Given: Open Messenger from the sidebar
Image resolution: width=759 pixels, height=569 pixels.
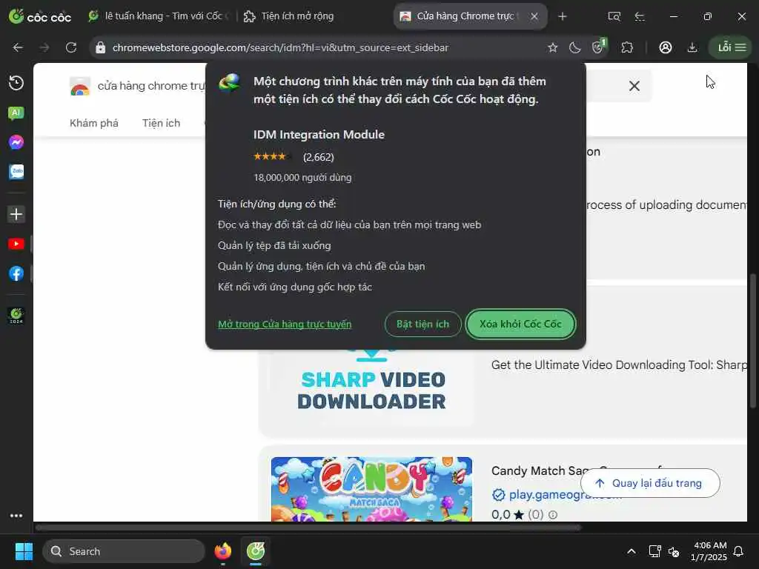Looking at the screenshot, I should click(x=16, y=142).
